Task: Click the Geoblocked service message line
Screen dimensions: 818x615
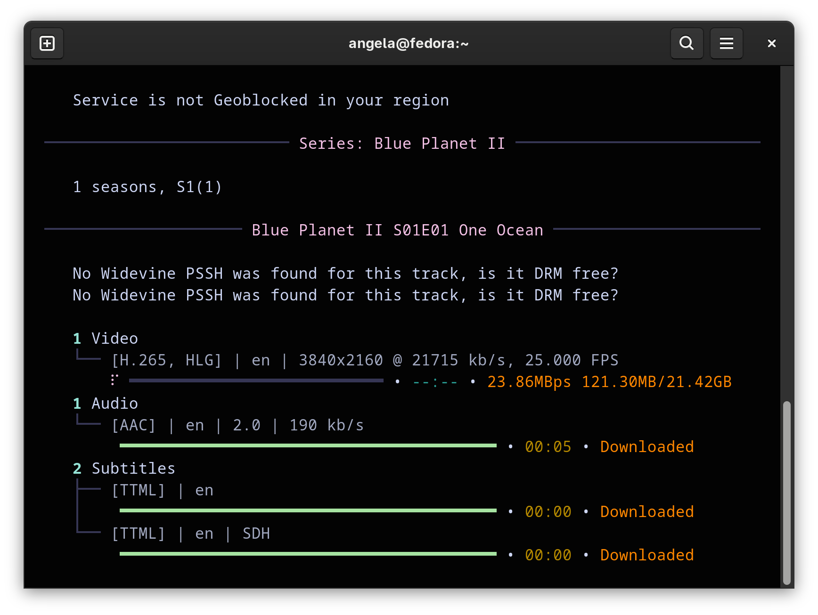Action: click(261, 100)
